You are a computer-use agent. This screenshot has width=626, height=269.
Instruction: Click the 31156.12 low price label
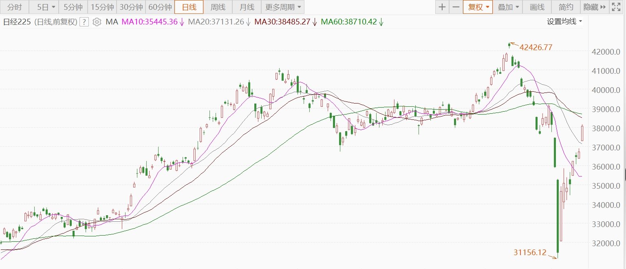[530, 253]
